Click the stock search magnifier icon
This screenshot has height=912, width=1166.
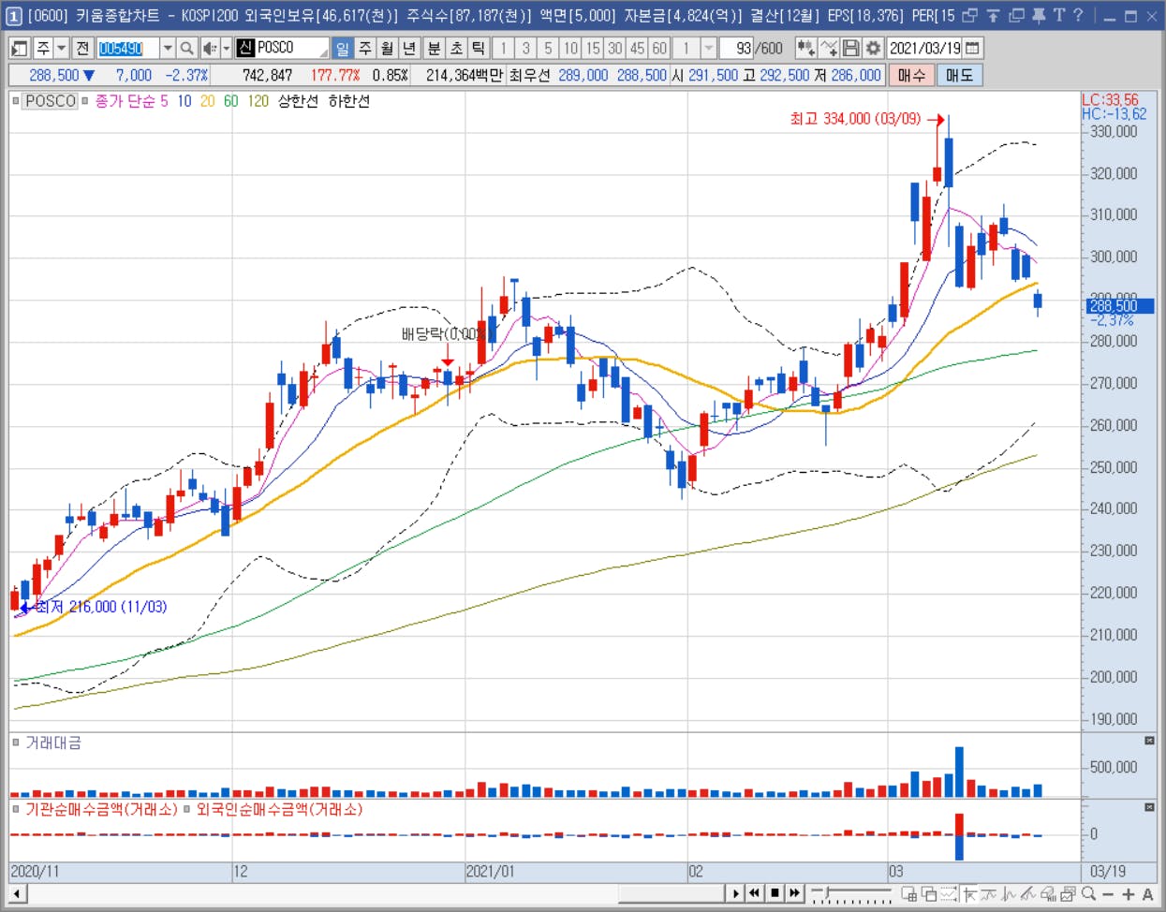coord(186,48)
